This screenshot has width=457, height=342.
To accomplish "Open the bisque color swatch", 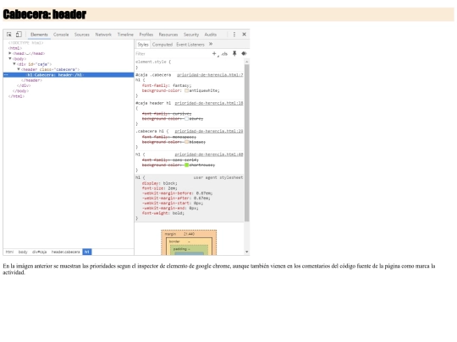I will (x=186, y=142).
